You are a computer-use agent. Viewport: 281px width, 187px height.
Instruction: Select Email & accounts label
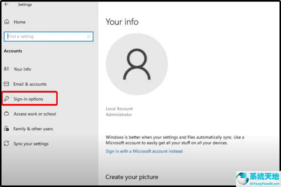[x=30, y=84]
